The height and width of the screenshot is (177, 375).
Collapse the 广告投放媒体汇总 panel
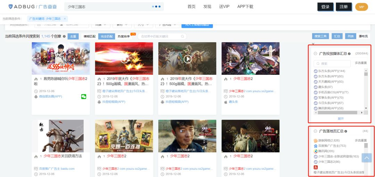(315, 54)
